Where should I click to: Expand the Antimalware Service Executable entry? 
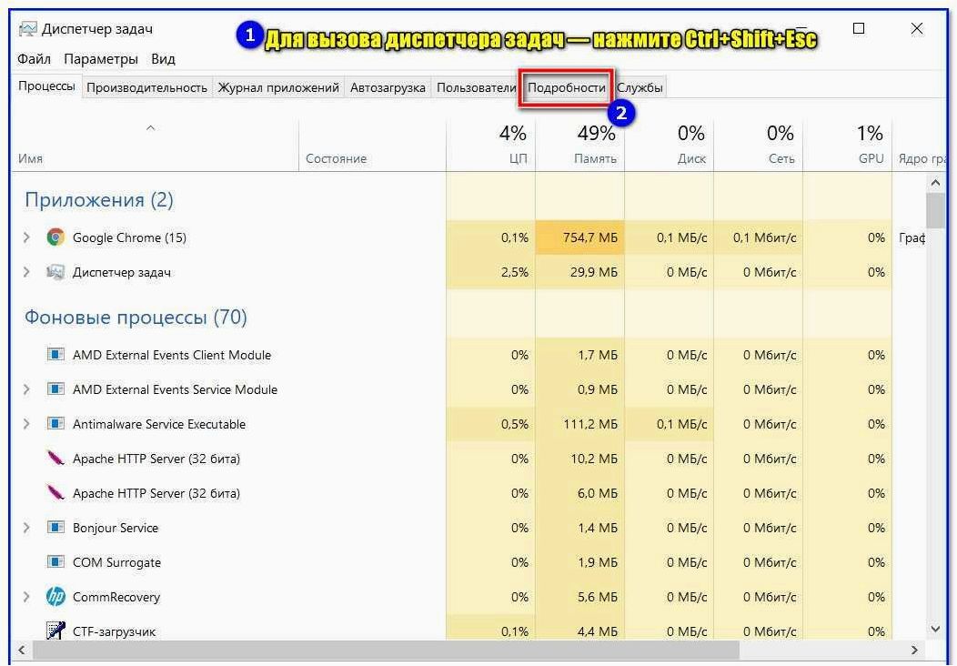[26, 424]
